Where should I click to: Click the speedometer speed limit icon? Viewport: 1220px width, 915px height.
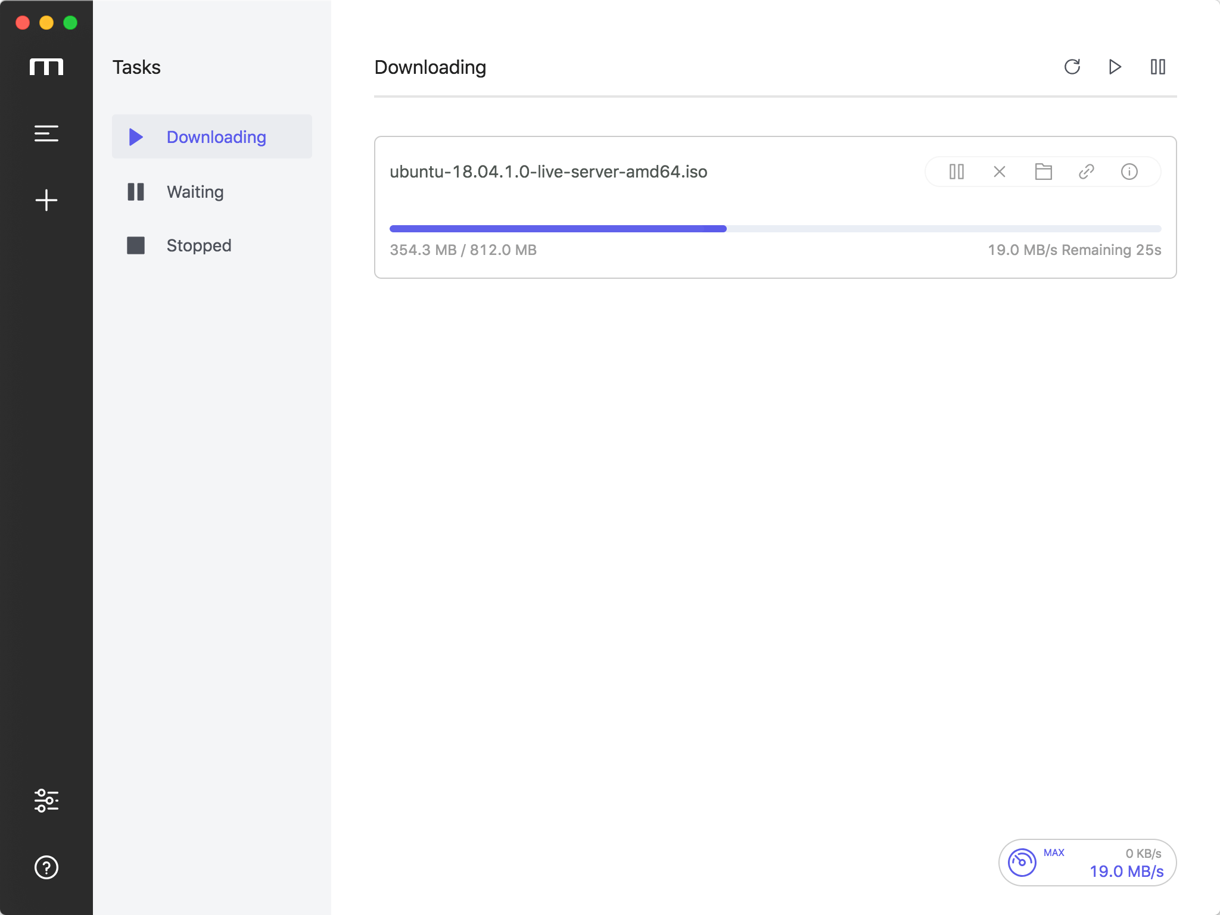[x=1022, y=863]
